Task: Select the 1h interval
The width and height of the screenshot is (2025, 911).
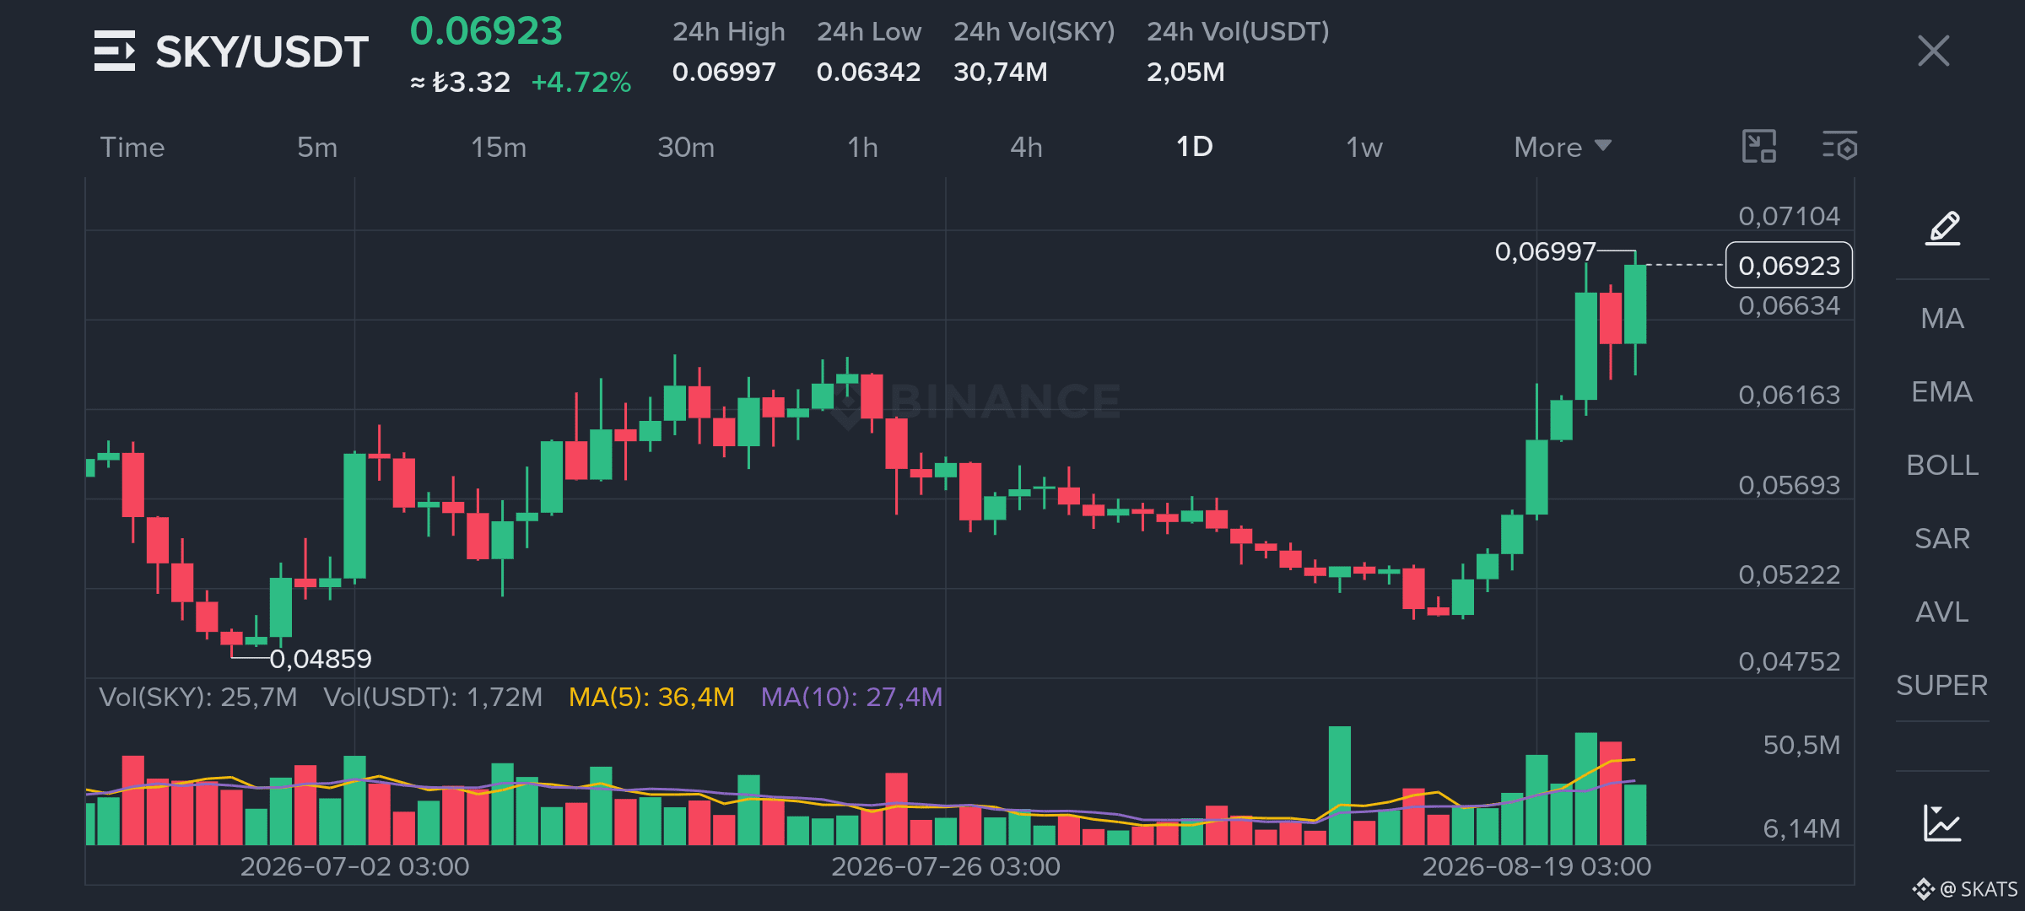Action: (862, 147)
